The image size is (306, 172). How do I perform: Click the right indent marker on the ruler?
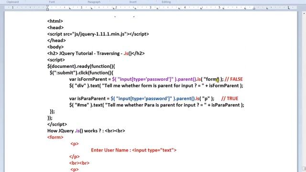coord(254,8)
